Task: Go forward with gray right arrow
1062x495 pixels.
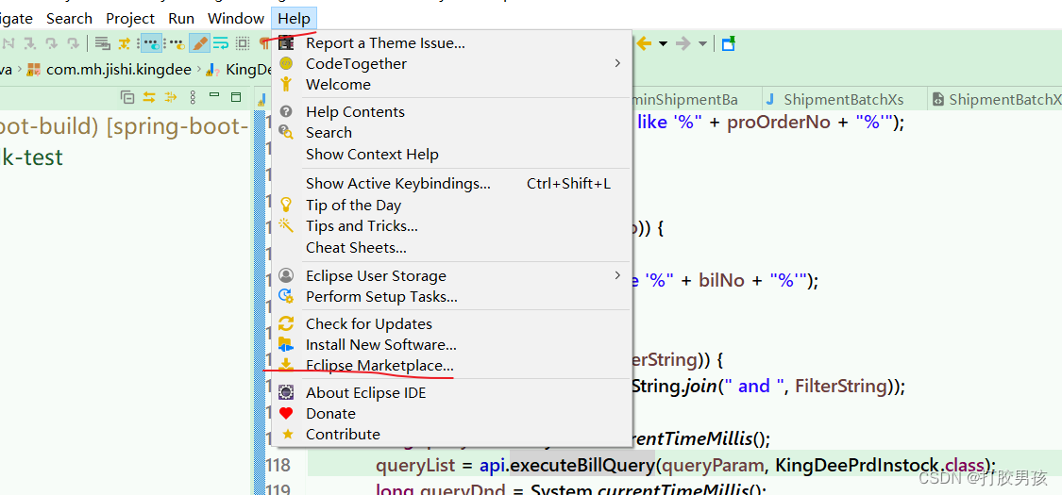Action: pos(683,43)
